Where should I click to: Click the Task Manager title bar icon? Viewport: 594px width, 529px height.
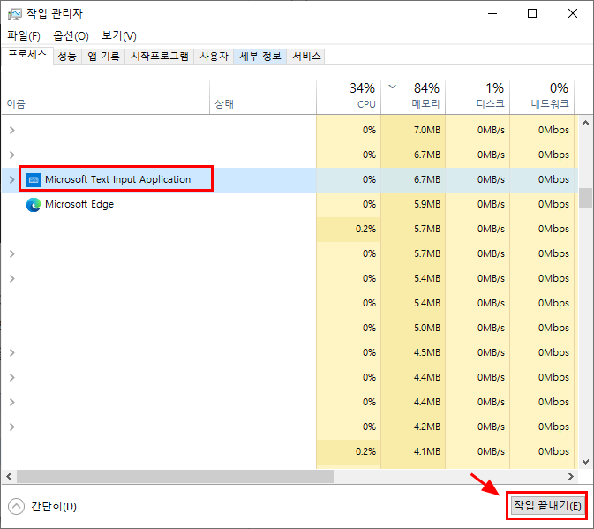click(x=15, y=14)
